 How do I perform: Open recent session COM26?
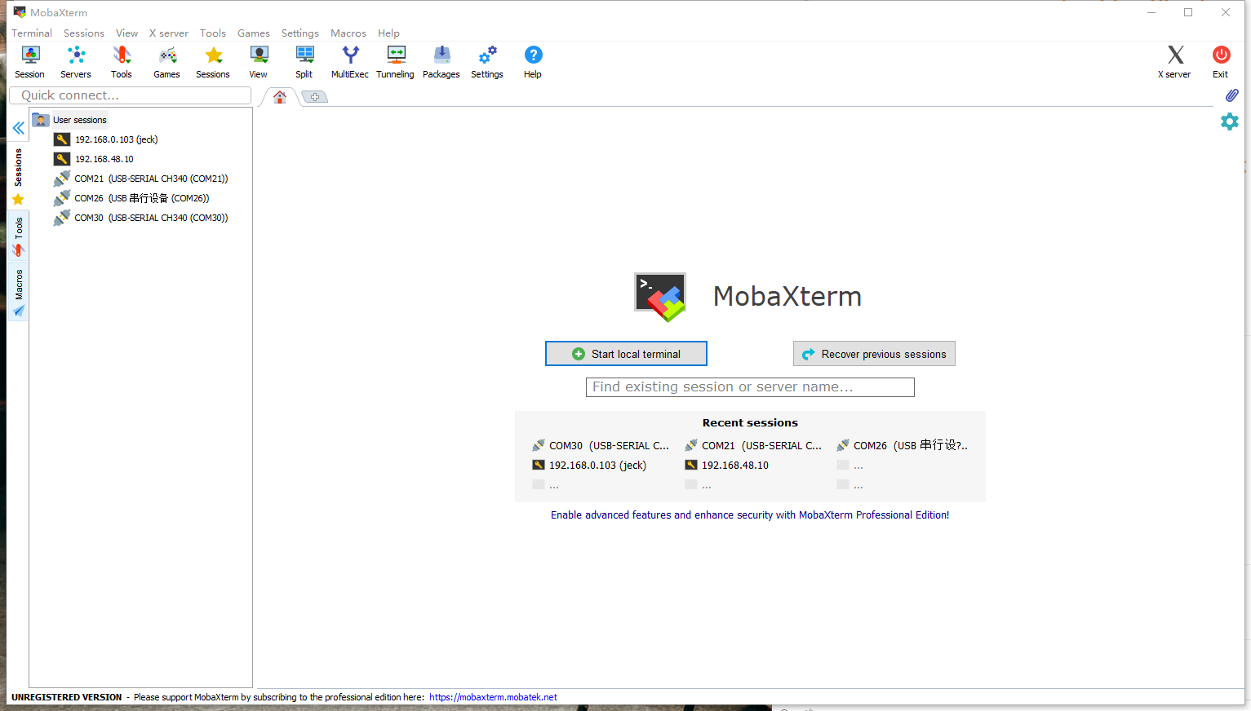(903, 446)
